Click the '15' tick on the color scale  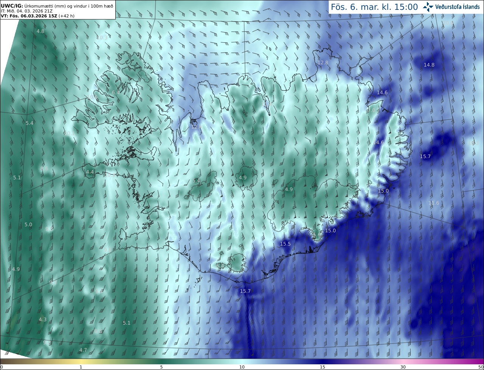(323, 367)
